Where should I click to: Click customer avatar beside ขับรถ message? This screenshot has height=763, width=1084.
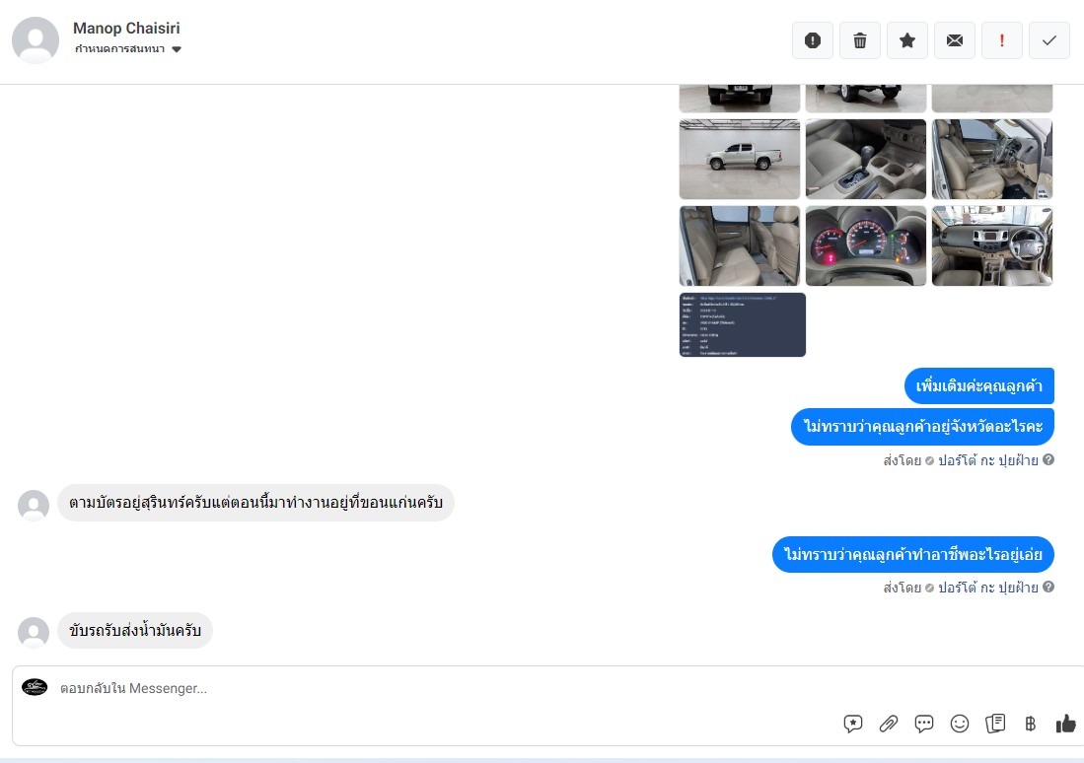34,632
